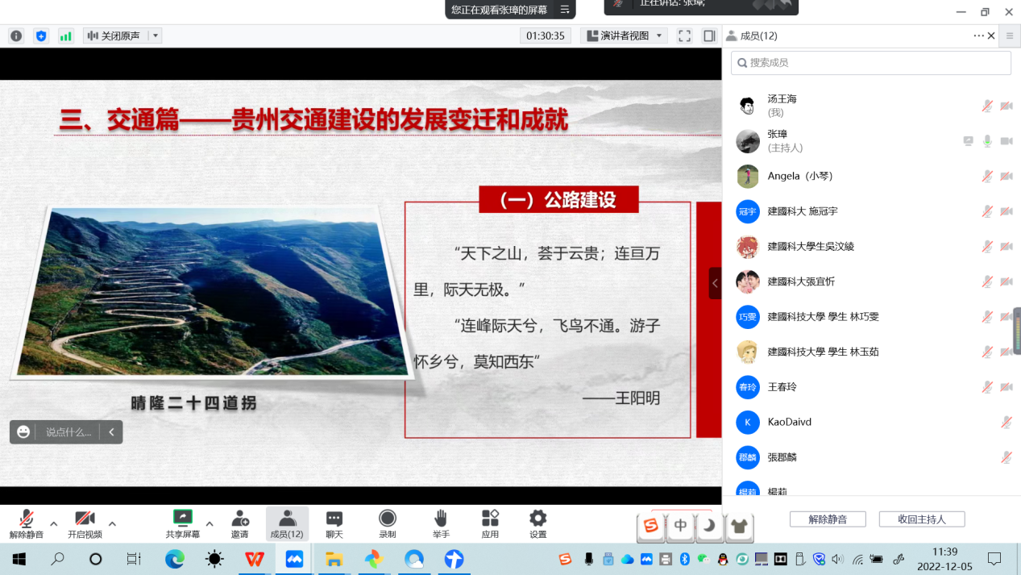Viewport: 1021px width, 575px height.
Task: Open the 聊天 chat panel
Action: (334, 523)
